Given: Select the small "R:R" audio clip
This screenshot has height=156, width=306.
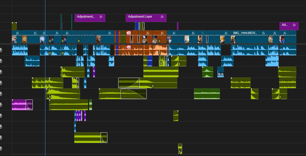Looking at the screenshot, I should [220, 72].
